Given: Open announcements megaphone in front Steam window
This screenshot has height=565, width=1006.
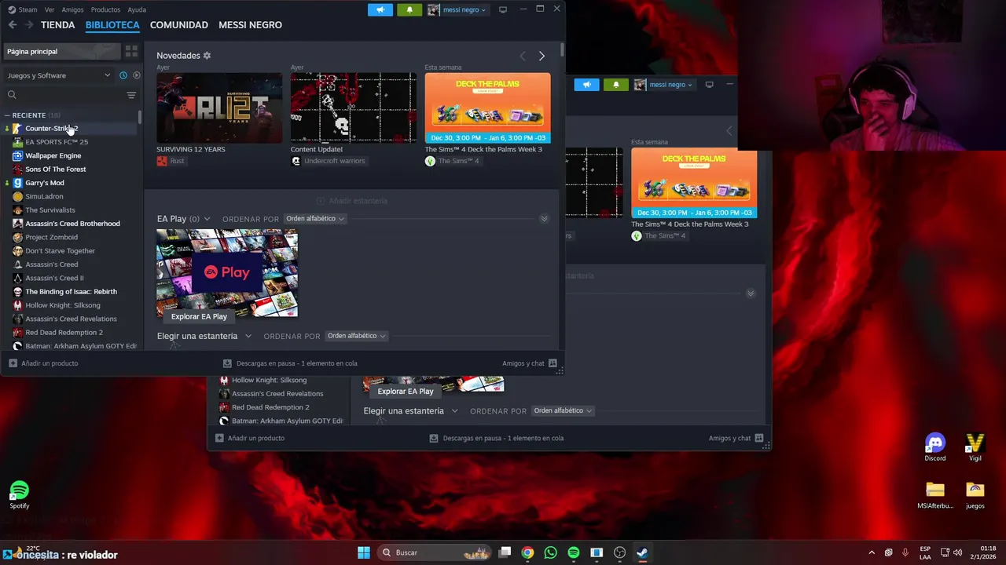Looking at the screenshot, I should tap(380, 9).
